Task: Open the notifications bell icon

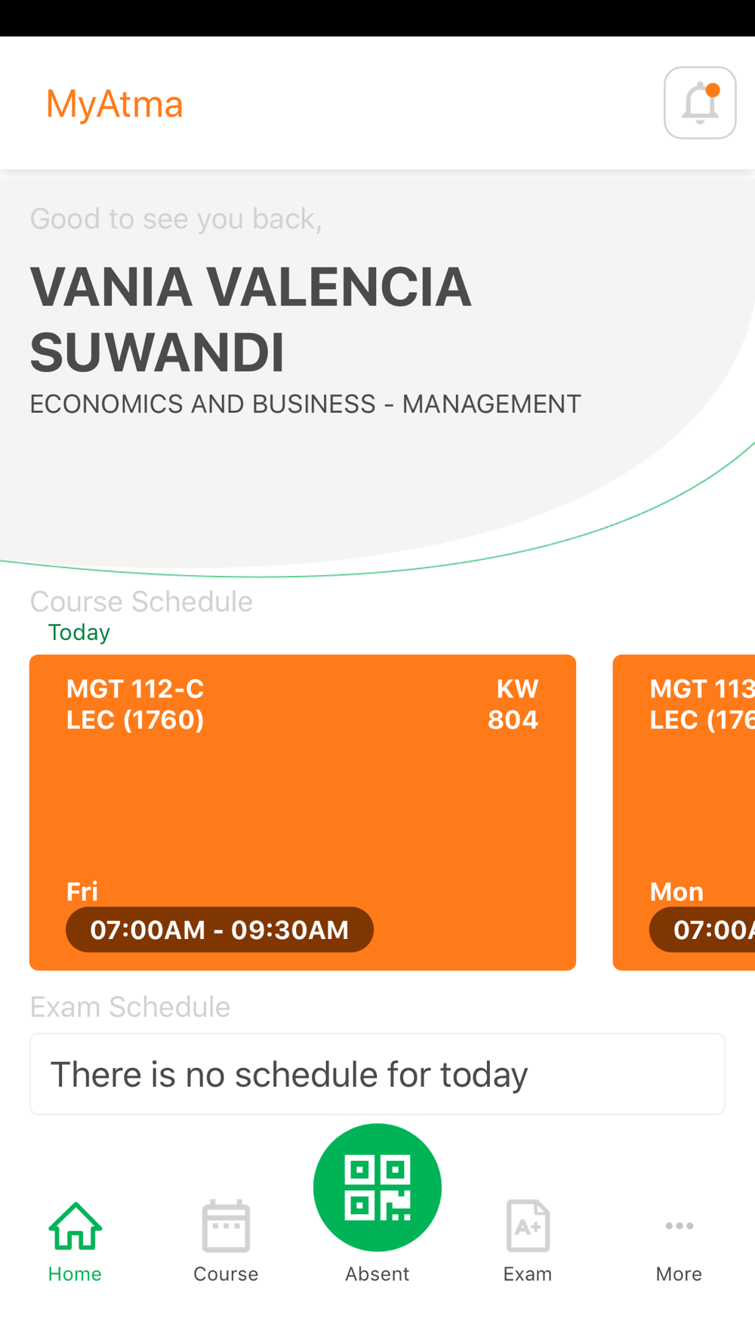Action: [700, 103]
